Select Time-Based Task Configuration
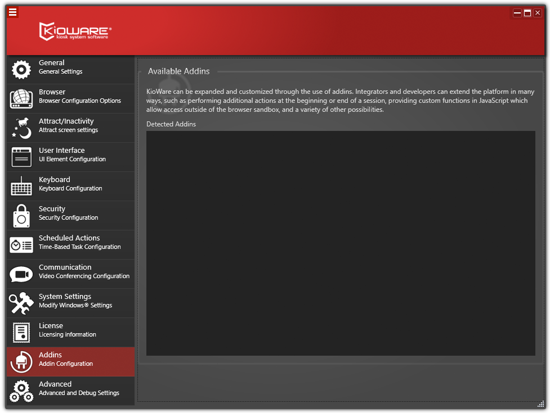This screenshot has height=413, width=550. [70, 244]
